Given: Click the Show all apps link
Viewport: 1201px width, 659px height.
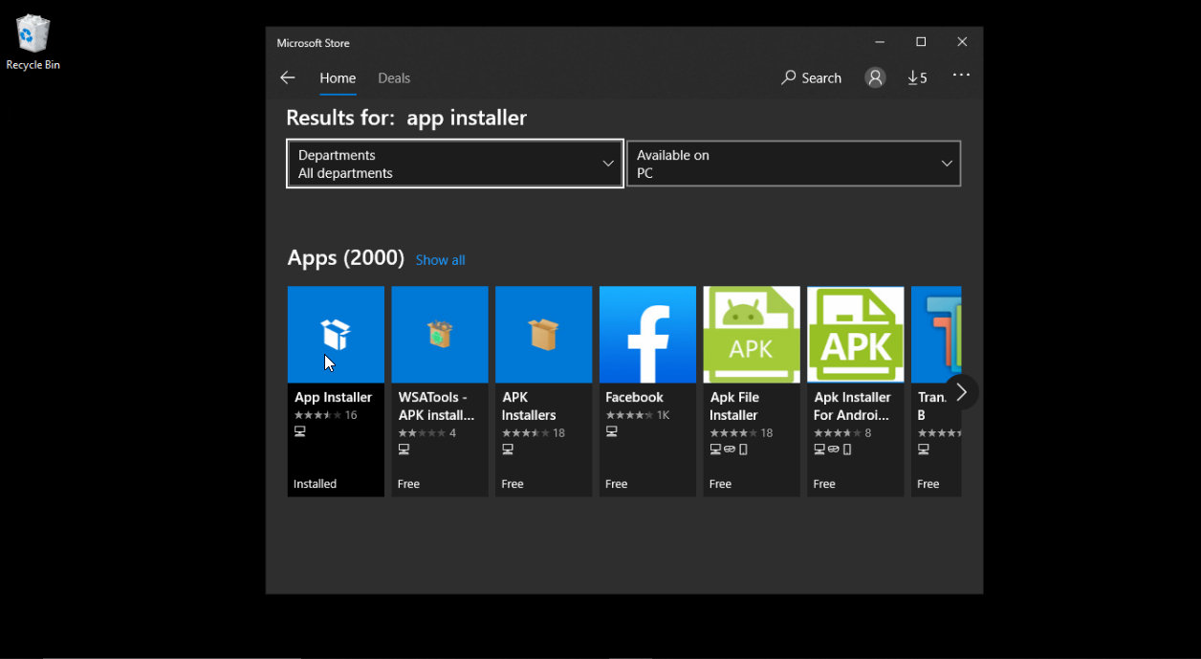Looking at the screenshot, I should pyautogui.click(x=440, y=260).
